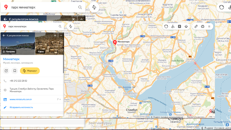This screenshot has height=130, width=231.
Task: Click the pencil icon beside Исправить неточность
Action: [5, 107]
